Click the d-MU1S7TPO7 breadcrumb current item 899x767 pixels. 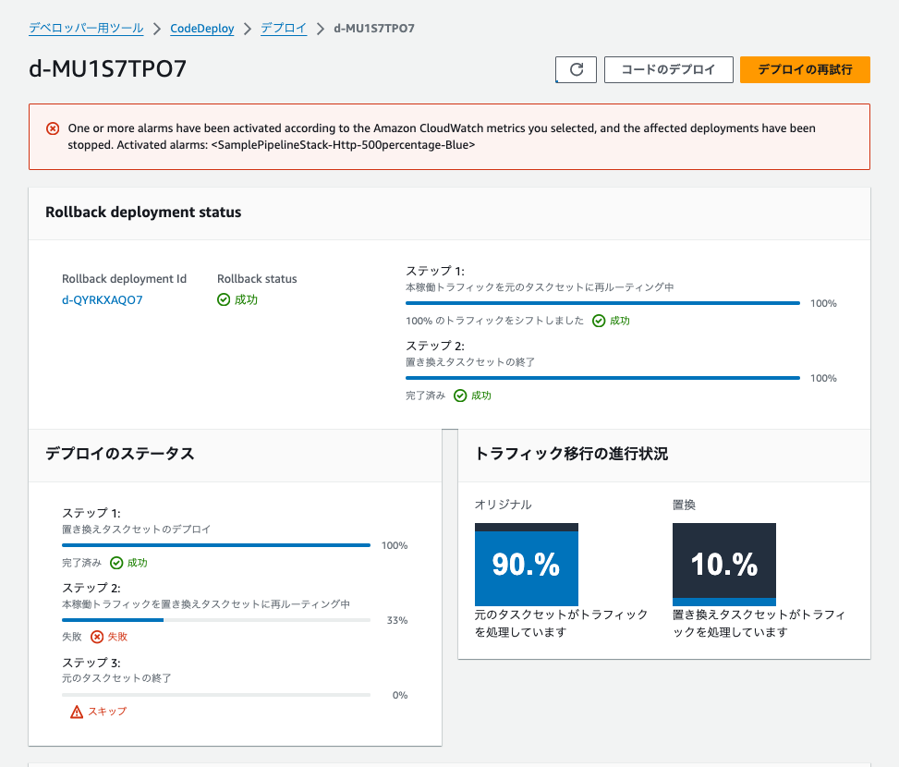click(x=374, y=28)
